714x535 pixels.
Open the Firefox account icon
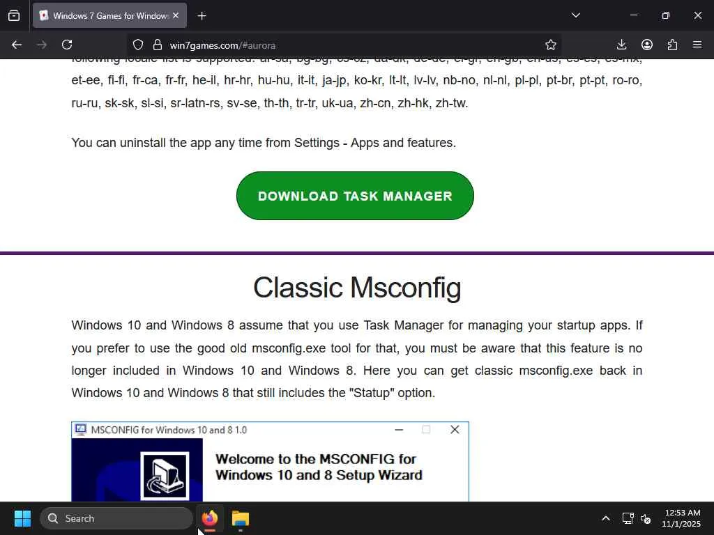coord(646,45)
